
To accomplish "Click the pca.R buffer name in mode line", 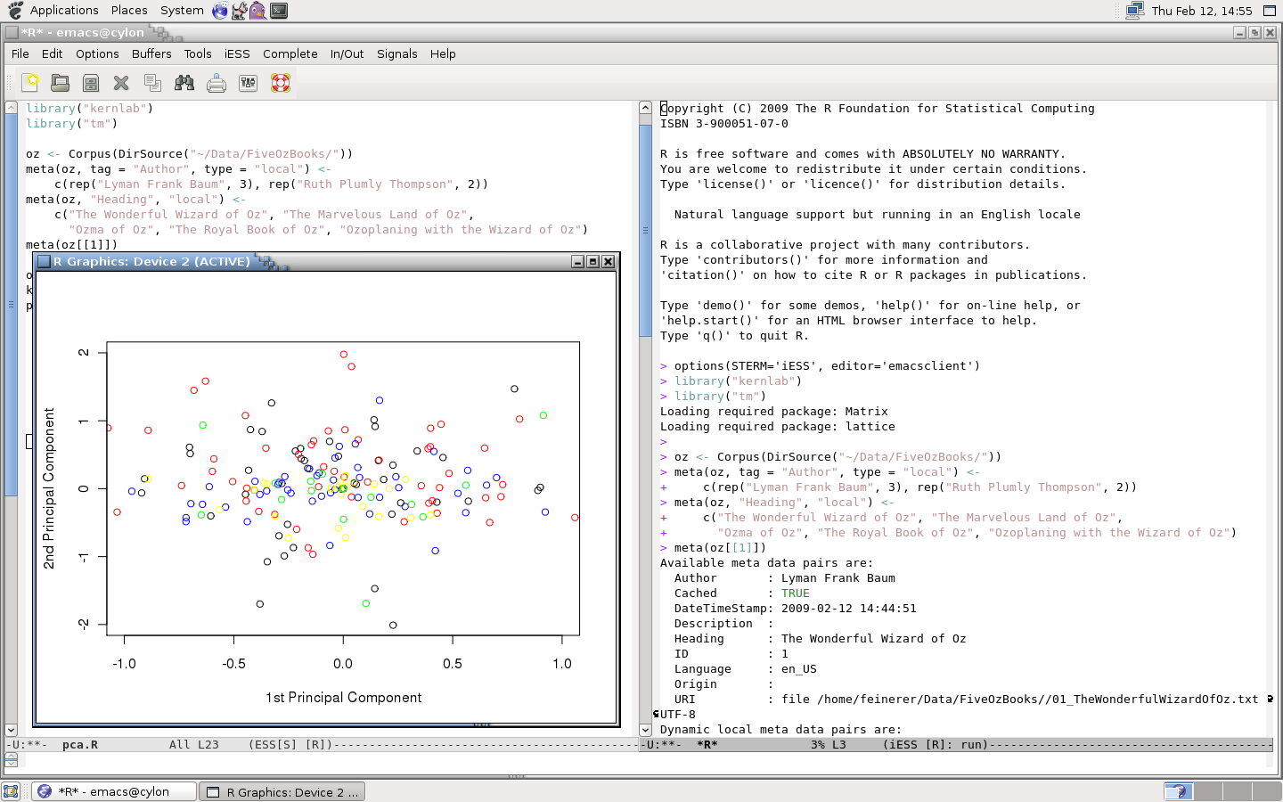I will coord(80,745).
